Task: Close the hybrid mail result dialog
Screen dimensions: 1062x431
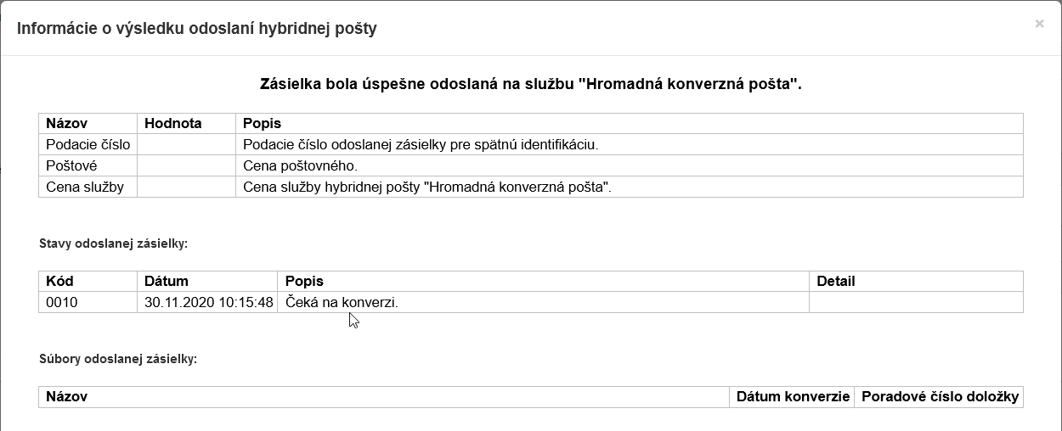Action: coord(1039,24)
